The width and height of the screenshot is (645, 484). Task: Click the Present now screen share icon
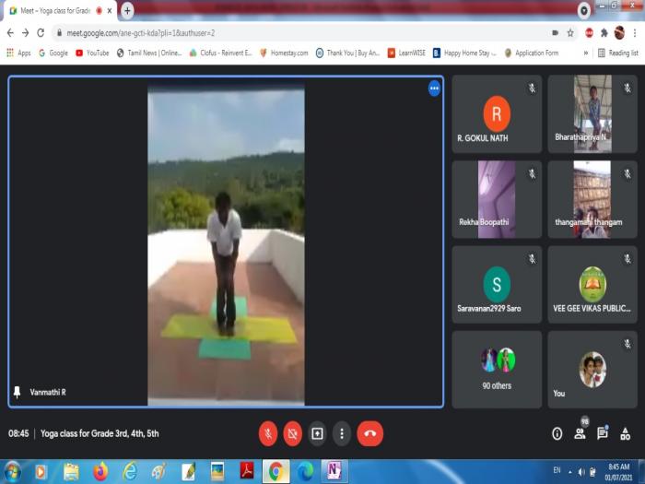[x=317, y=434]
